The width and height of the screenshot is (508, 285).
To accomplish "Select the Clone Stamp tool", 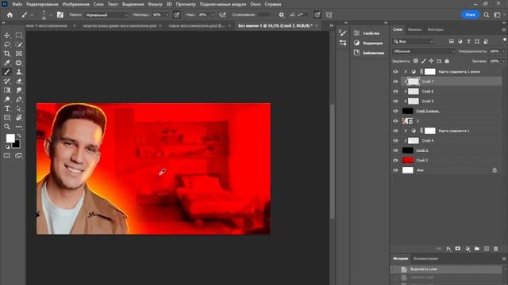I will tap(19, 72).
